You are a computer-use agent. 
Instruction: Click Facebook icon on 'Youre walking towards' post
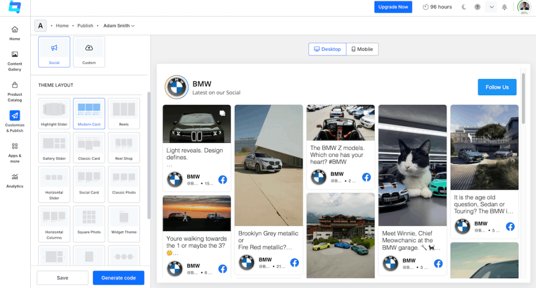(222, 269)
